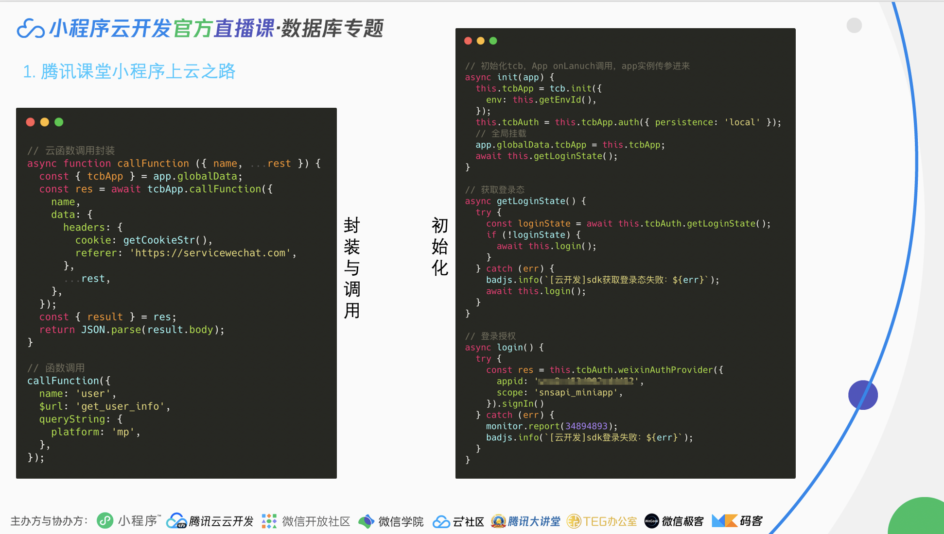Click green dot on left code window
The width and height of the screenshot is (944, 534).
pyautogui.click(x=59, y=122)
